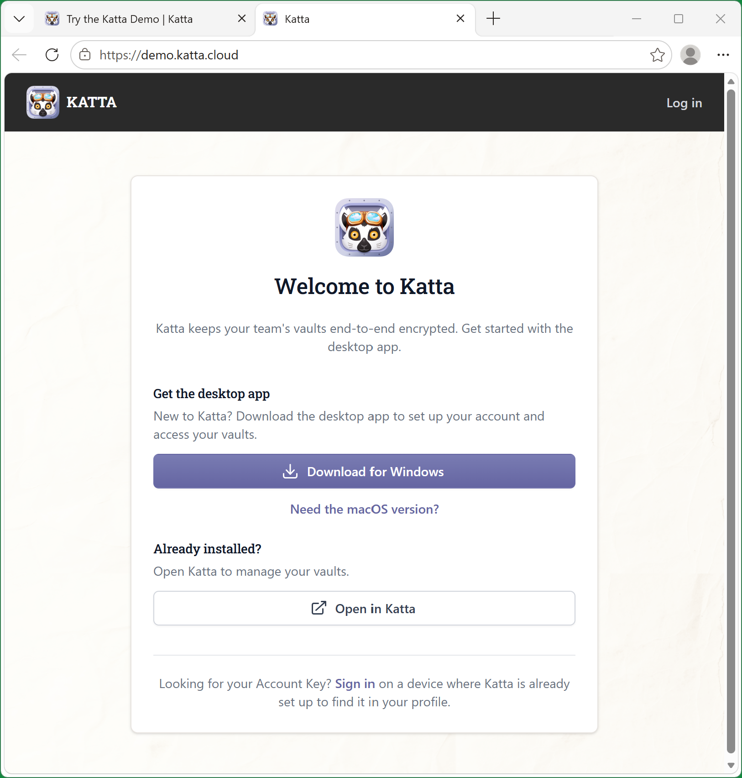The height and width of the screenshot is (778, 742).
Task: Close the Try the Katta Demo tab
Action: coord(242,19)
